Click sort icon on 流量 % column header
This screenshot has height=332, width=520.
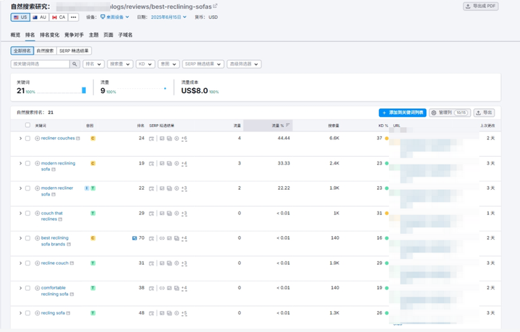click(x=287, y=126)
